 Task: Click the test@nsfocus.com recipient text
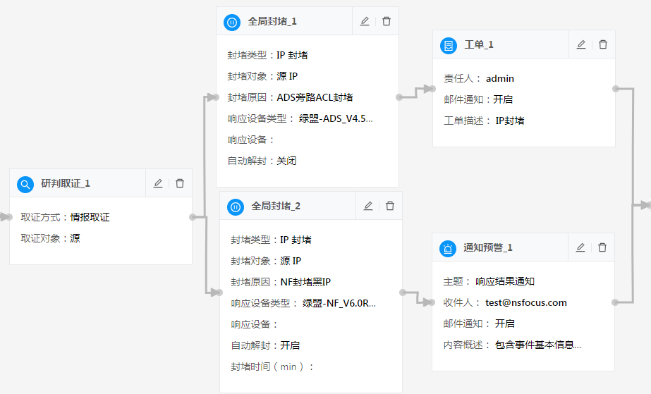click(525, 302)
